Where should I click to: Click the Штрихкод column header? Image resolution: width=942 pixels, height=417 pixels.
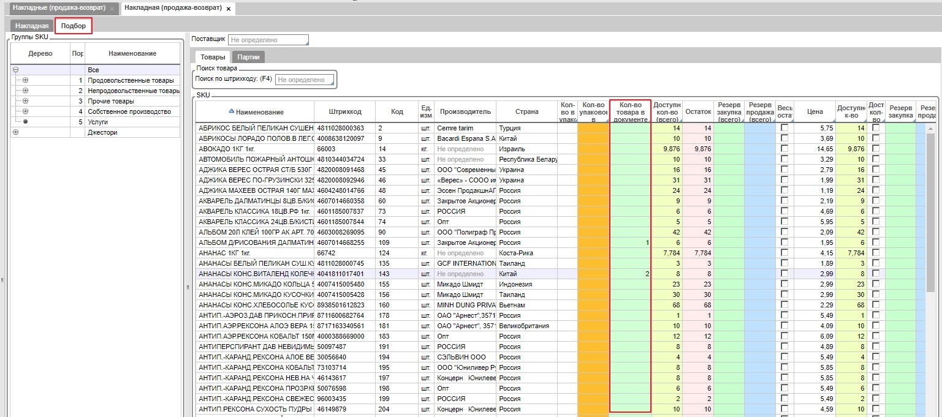(x=344, y=111)
